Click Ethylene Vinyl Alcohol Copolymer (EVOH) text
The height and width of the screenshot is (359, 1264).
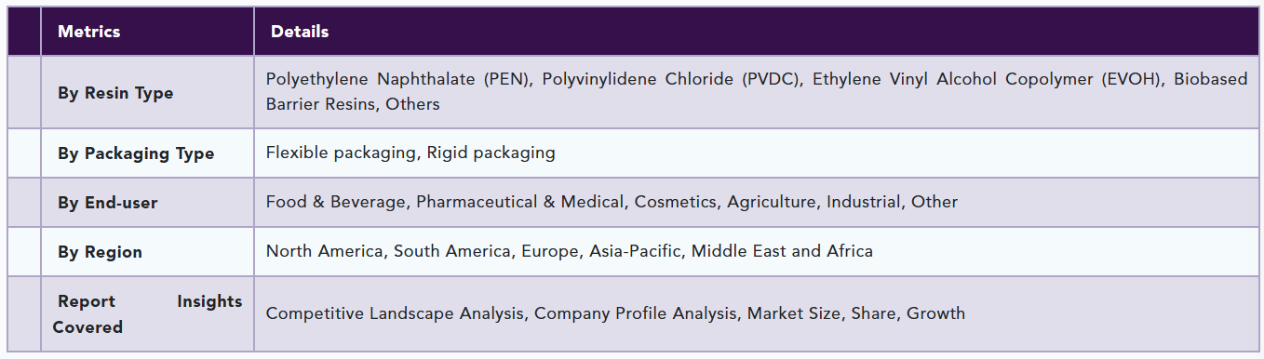pyautogui.click(x=988, y=79)
